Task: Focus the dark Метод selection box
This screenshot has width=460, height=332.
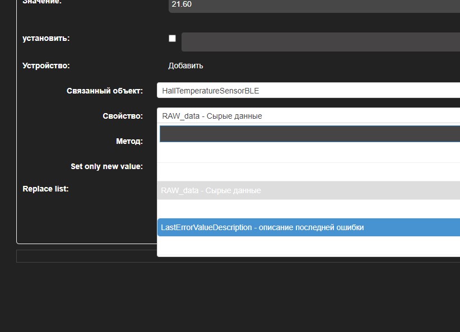Action: click(308, 133)
